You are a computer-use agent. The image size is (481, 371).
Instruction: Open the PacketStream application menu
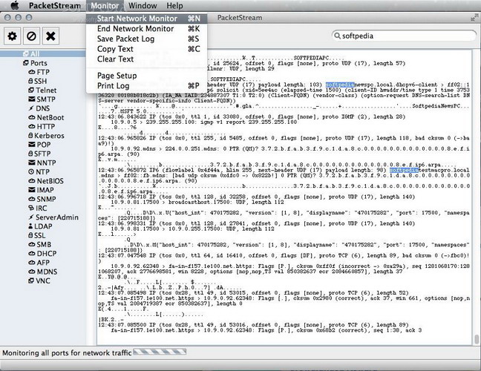(55, 5)
